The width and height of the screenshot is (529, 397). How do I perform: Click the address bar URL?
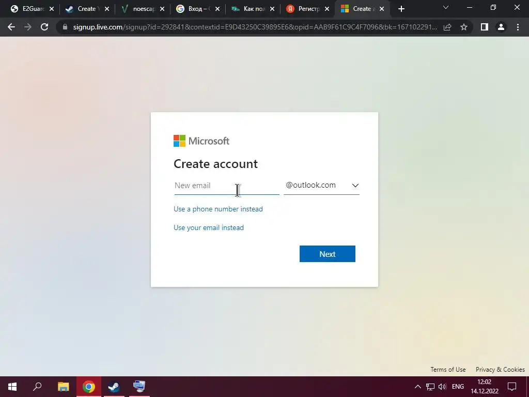255,27
